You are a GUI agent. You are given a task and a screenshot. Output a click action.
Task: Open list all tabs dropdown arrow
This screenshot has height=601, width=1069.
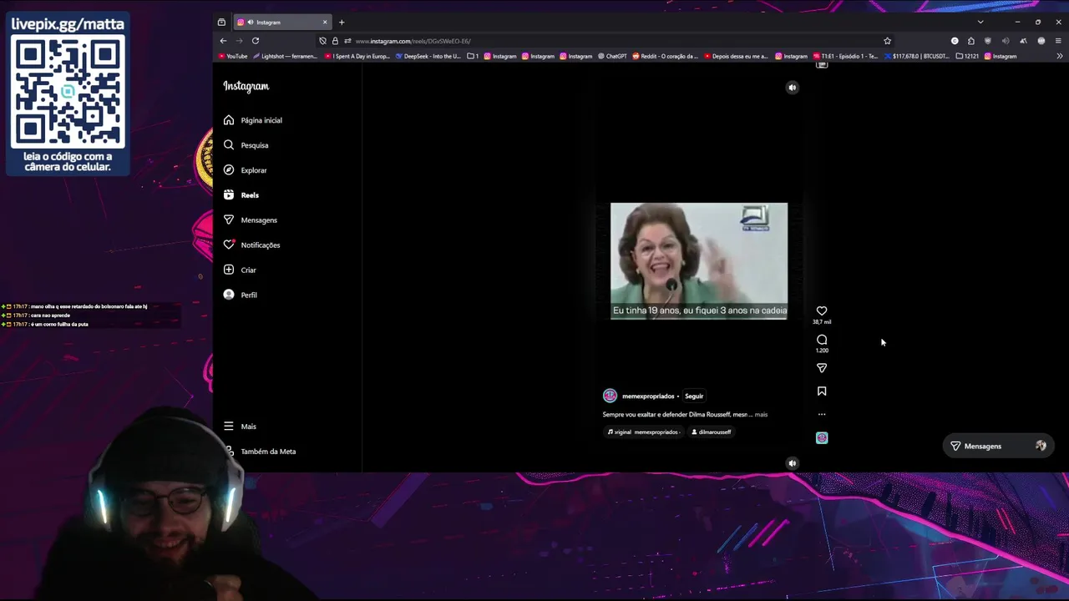point(980,22)
